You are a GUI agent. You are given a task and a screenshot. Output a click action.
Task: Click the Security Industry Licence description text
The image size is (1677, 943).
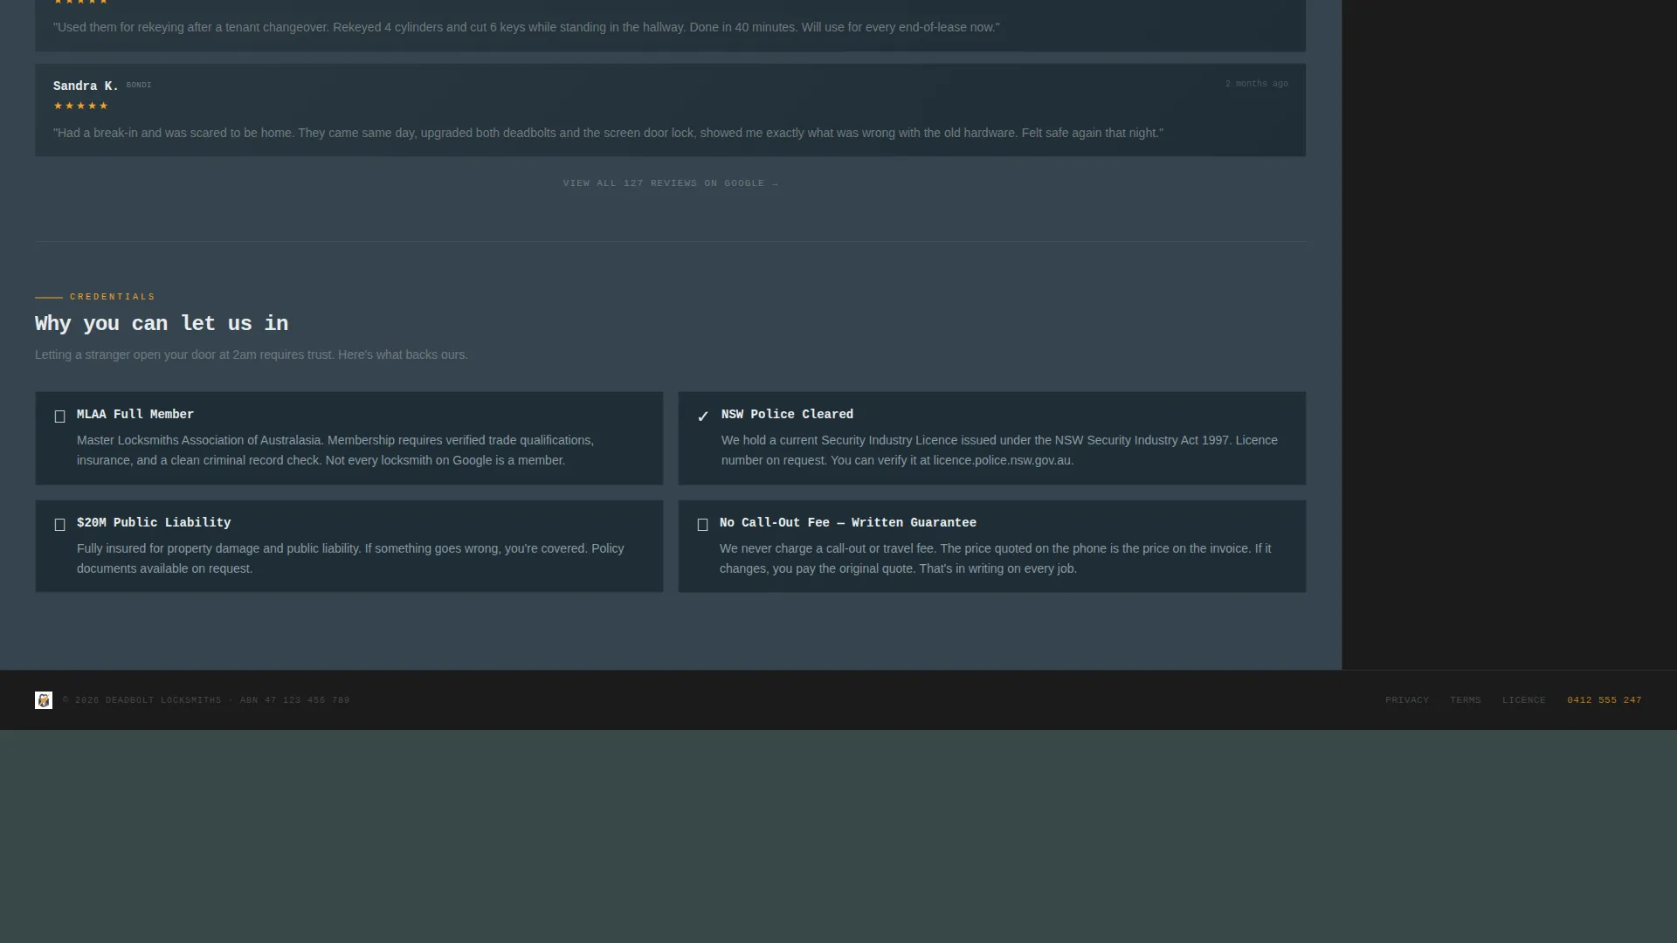pyautogui.click(x=999, y=451)
